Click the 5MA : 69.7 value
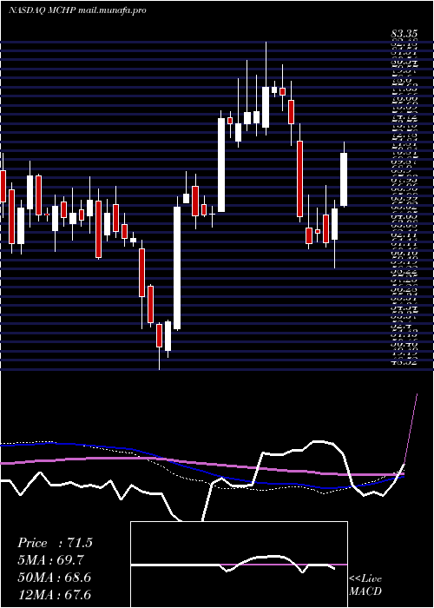This screenshot has width=434, height=608. pyautogui.click(x=50, y=559)
